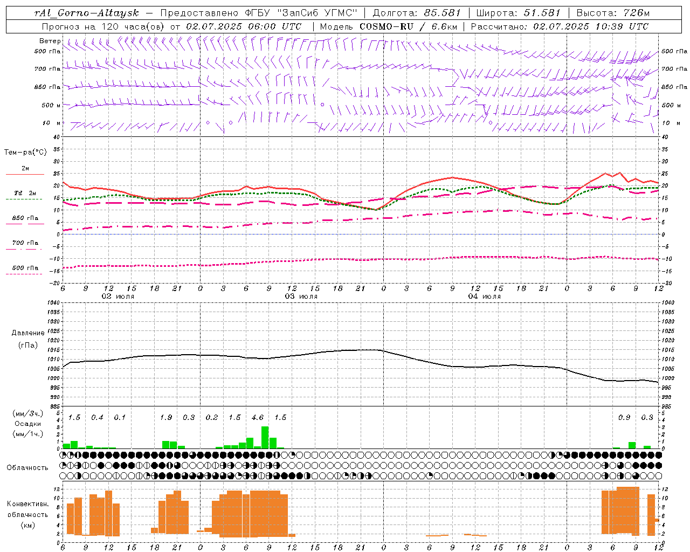Select the Td 2м dew point legend label
The width and height of the screenshot is (690, 552).
pyautogui.click(x=25, y=193)
